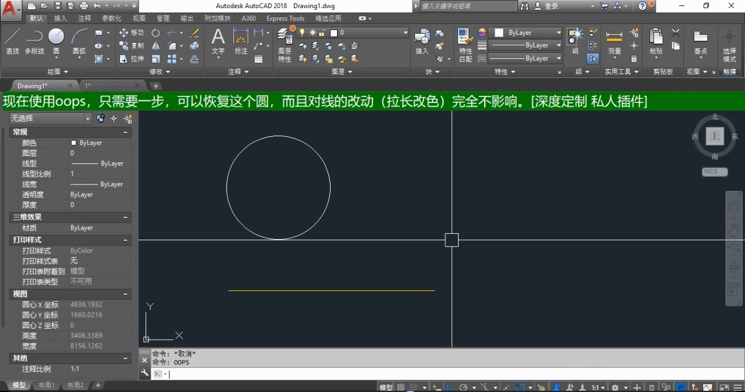Click the Move (移动) tool
This screenshot has width=745, height=392.
[x=132, y=33]
